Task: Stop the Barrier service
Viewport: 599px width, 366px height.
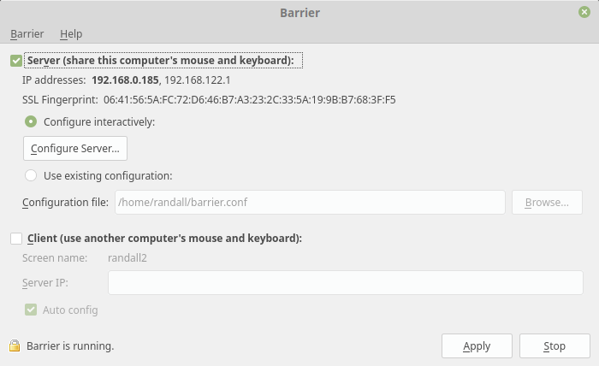Action: click(555, 346)
